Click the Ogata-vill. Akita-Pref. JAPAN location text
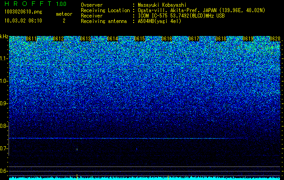Screen dimensions: 284x180 pos(201,10)
